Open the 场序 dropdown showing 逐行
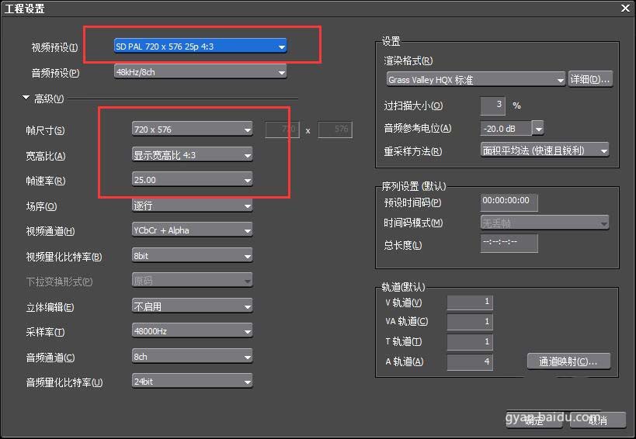Screen dimensions: 636x439 (x=192, y=206)
